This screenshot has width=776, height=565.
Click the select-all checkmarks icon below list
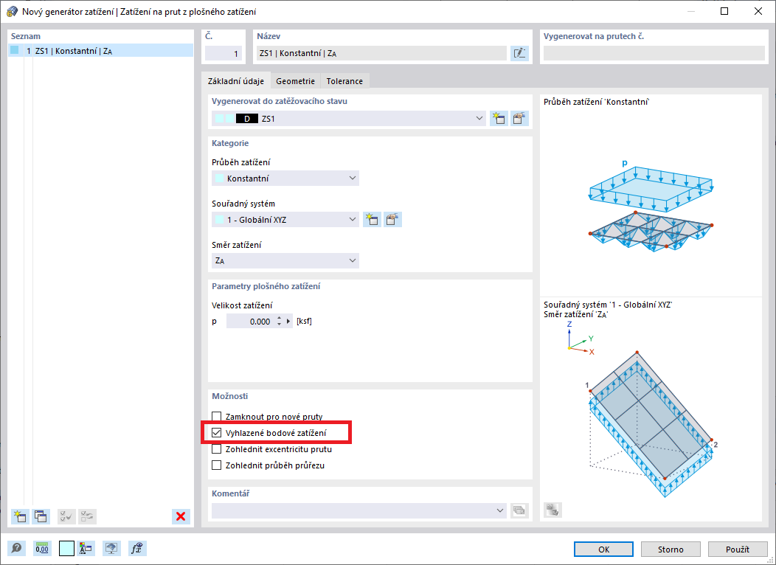[66, 516]
